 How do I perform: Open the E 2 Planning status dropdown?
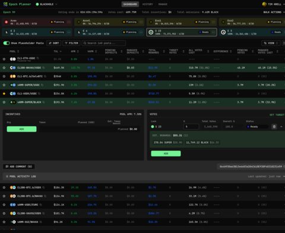[58, 32]
